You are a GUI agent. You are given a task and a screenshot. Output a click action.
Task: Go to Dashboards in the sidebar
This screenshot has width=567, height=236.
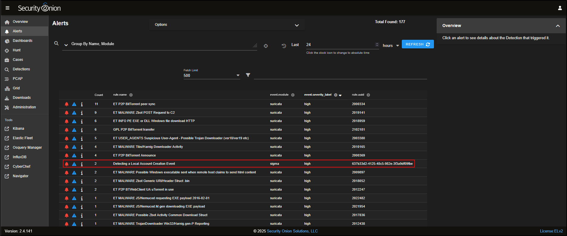(x=23, y=41)
